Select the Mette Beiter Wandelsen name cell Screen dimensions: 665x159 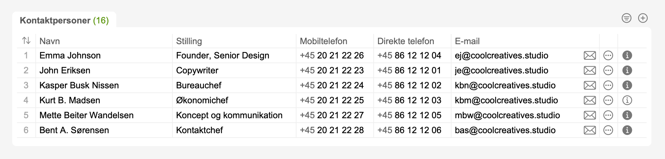(x=86, y=115)
